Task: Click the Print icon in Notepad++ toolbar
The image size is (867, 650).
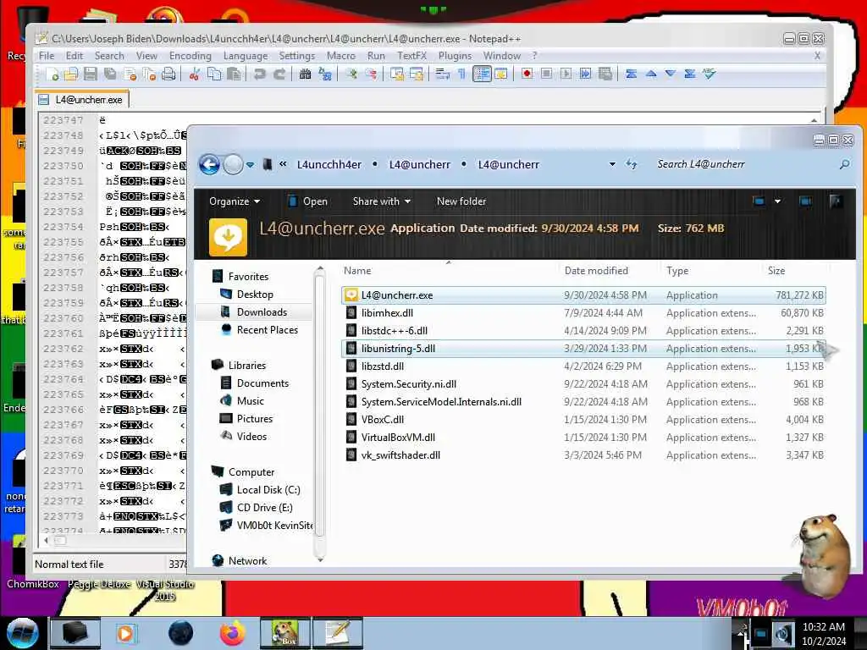Action: click(168, 74)
